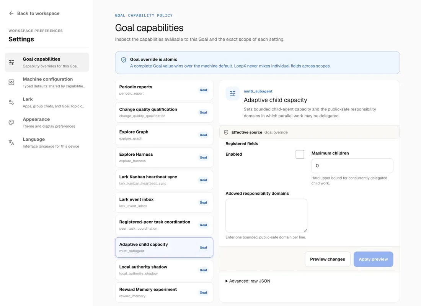Select Explore Graph capability
This screenshot has height=306, width=421.
164,135
